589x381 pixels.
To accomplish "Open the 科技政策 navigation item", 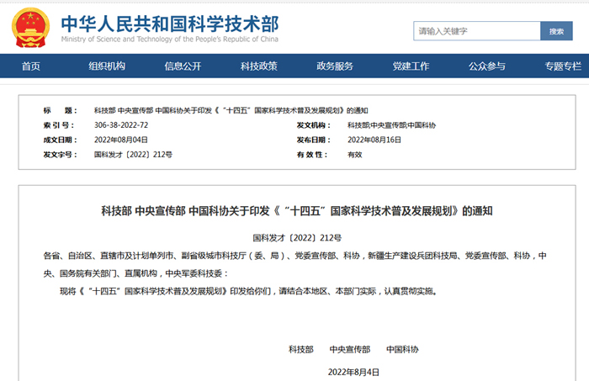I will (x=259, y=66).
